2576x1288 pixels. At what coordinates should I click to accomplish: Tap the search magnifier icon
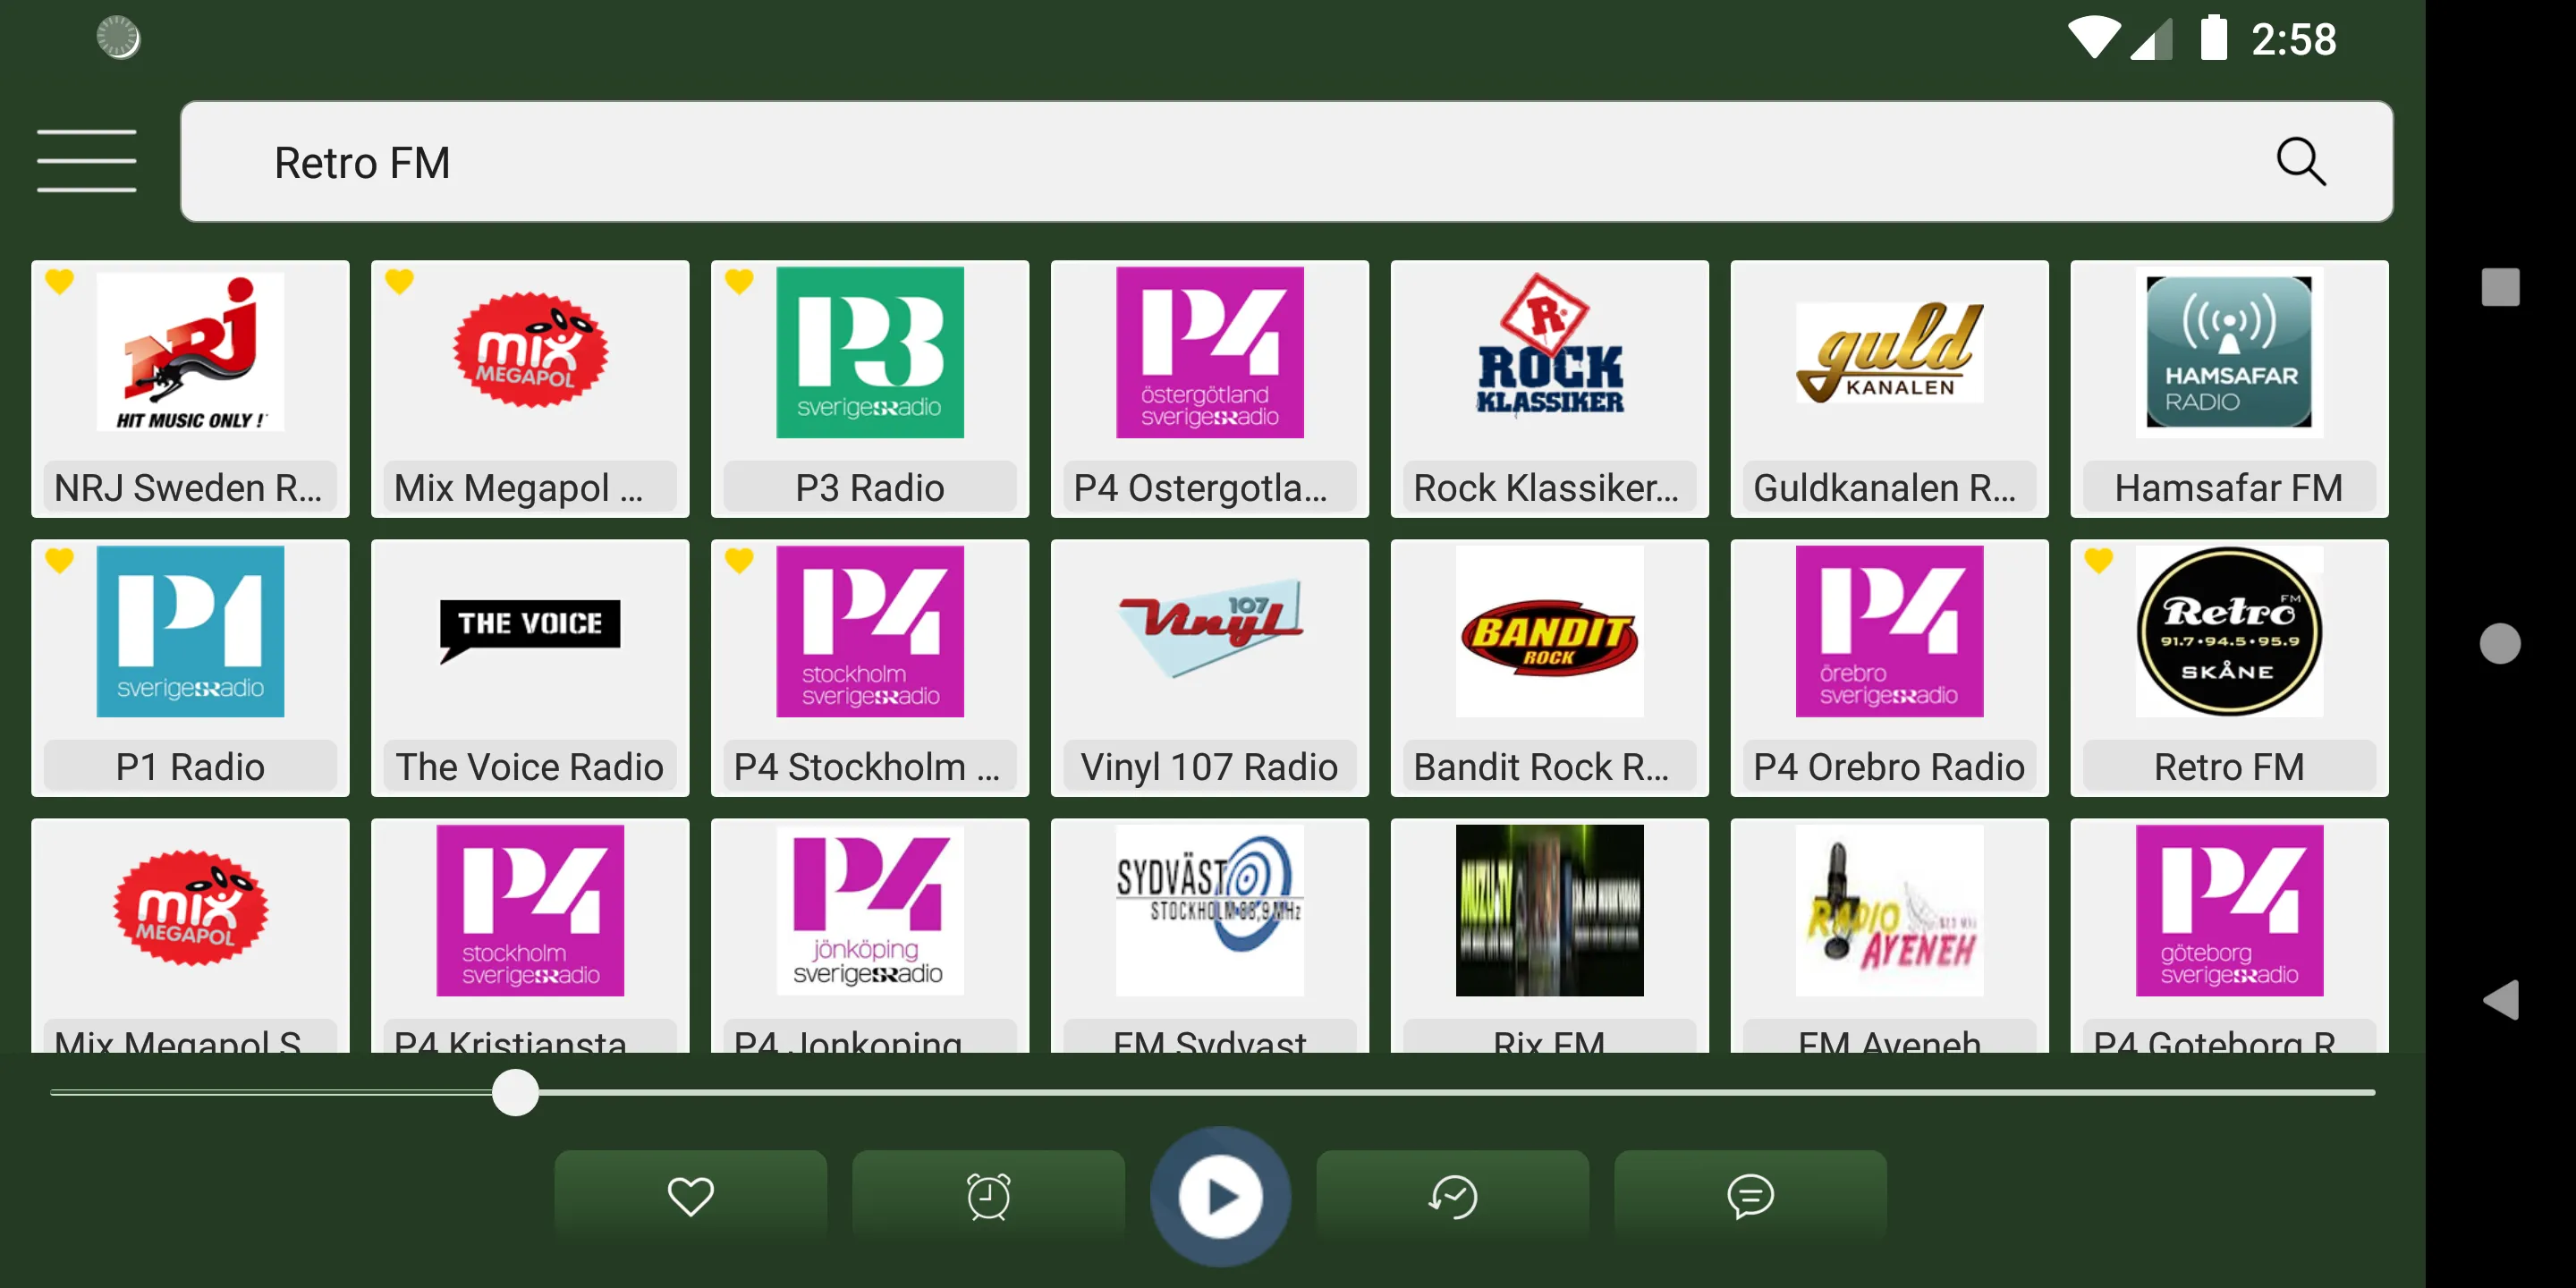(x=2301, y=162)
